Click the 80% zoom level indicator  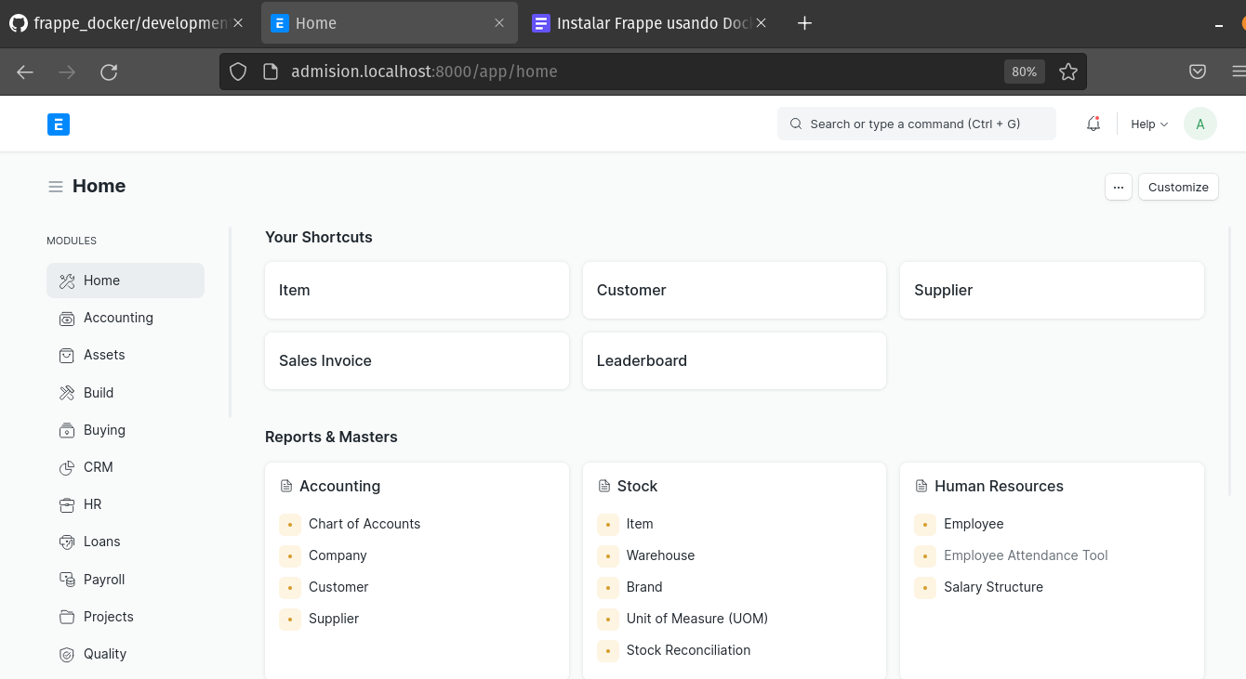(x=1025, y=72)
